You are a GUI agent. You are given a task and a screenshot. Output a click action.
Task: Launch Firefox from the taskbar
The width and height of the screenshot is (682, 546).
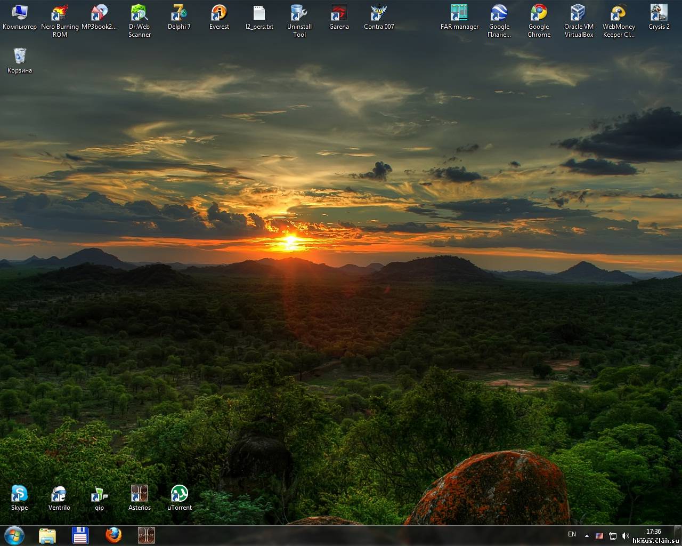pos(113,535)
